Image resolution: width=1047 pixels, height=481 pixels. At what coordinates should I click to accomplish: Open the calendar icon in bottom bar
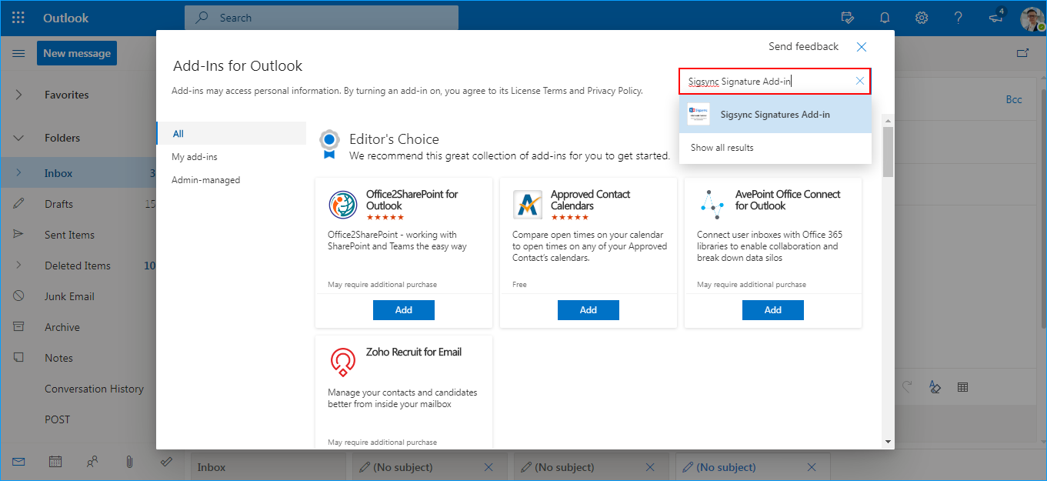coord(55,462)
